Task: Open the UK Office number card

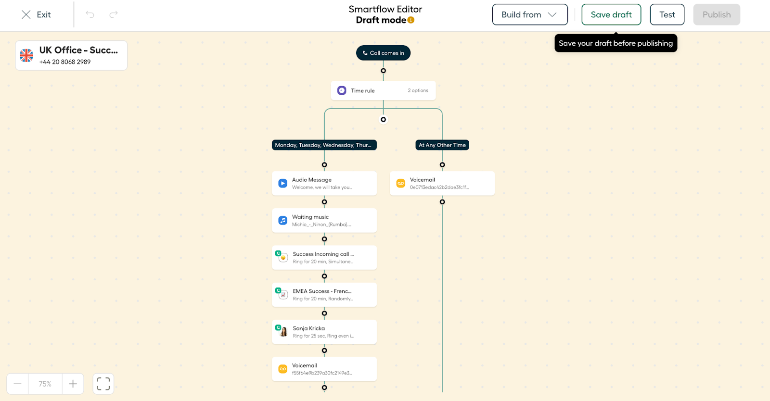Action: tap(71, 55)
